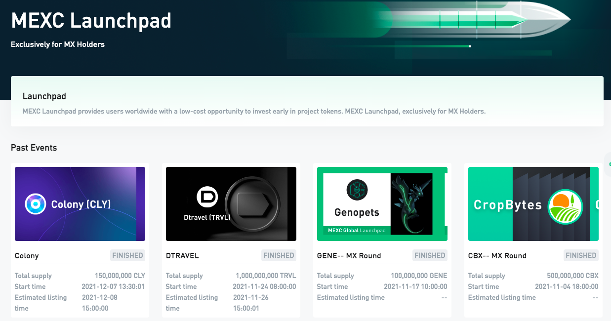Click the DTRAVEL project title
Image resolution: width=611 pixels, height=321 pixels.
pyautogui.click(x=182, y=255)
